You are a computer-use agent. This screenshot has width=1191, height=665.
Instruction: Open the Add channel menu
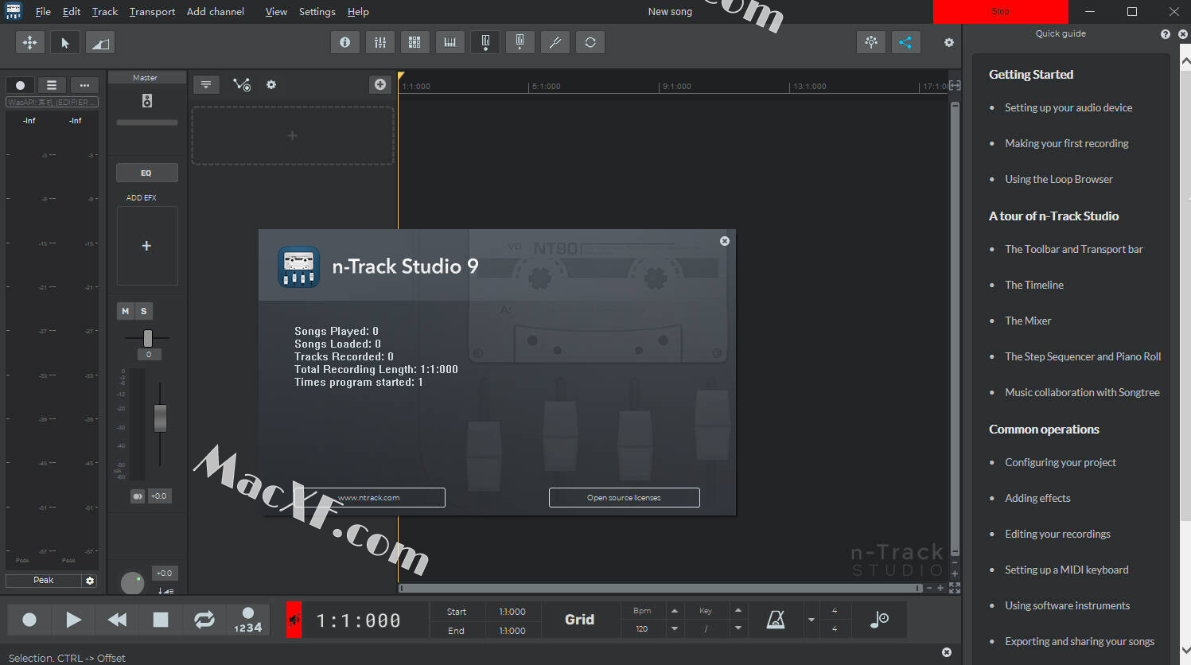[215, 12]
